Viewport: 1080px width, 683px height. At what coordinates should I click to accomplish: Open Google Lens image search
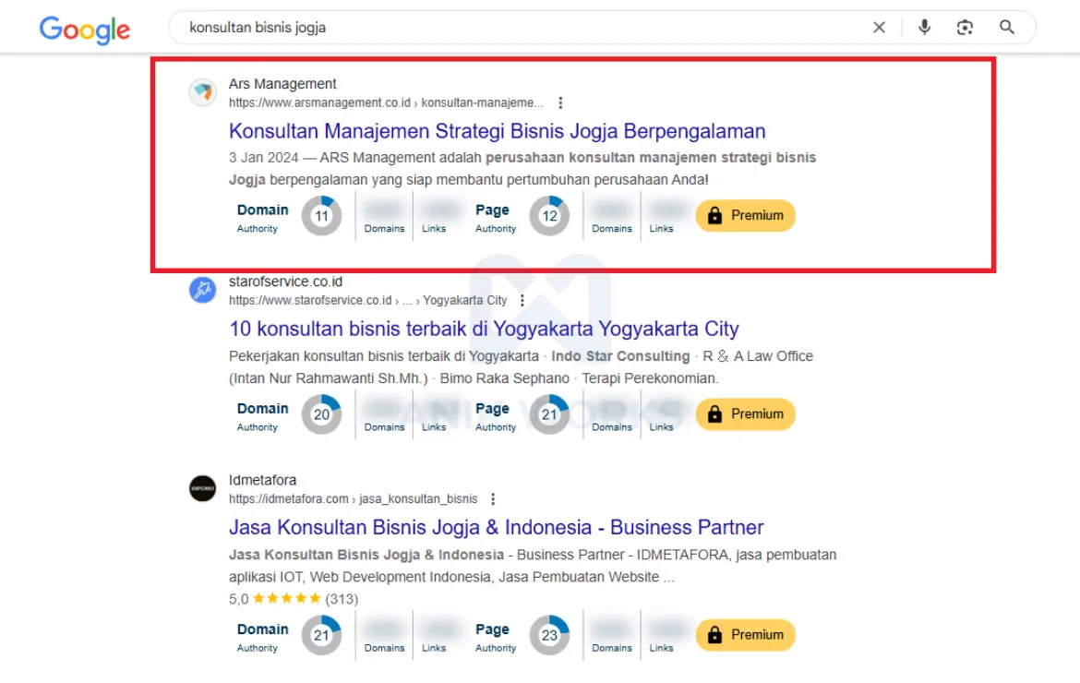tap(965, 28)
